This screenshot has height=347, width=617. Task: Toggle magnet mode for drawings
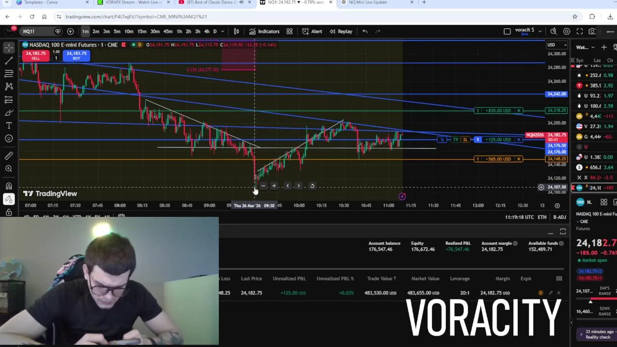coord(9,186)
